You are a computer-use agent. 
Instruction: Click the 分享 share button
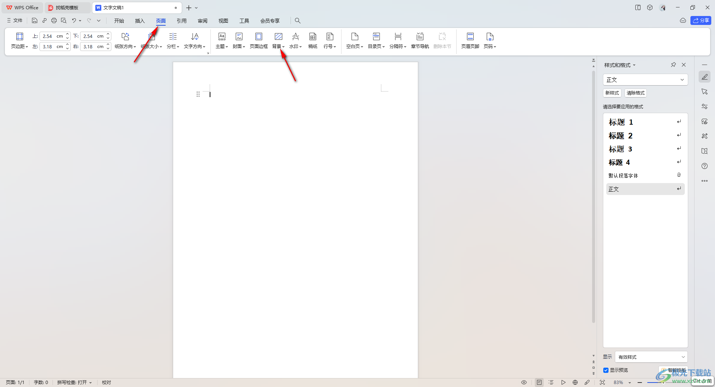[x=701, y=20]
